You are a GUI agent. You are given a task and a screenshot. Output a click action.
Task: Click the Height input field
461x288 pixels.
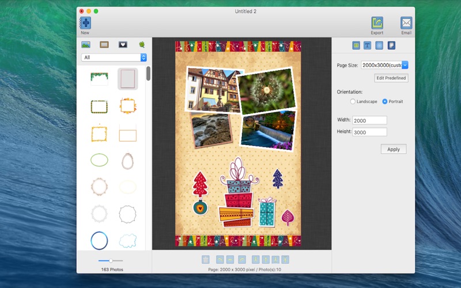369,132
